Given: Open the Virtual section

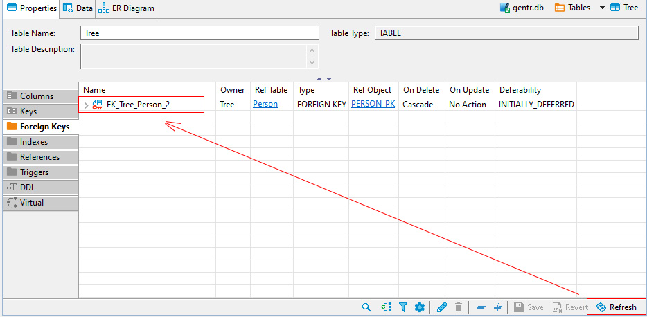Looking at the screenshot, I should (41, 203).
